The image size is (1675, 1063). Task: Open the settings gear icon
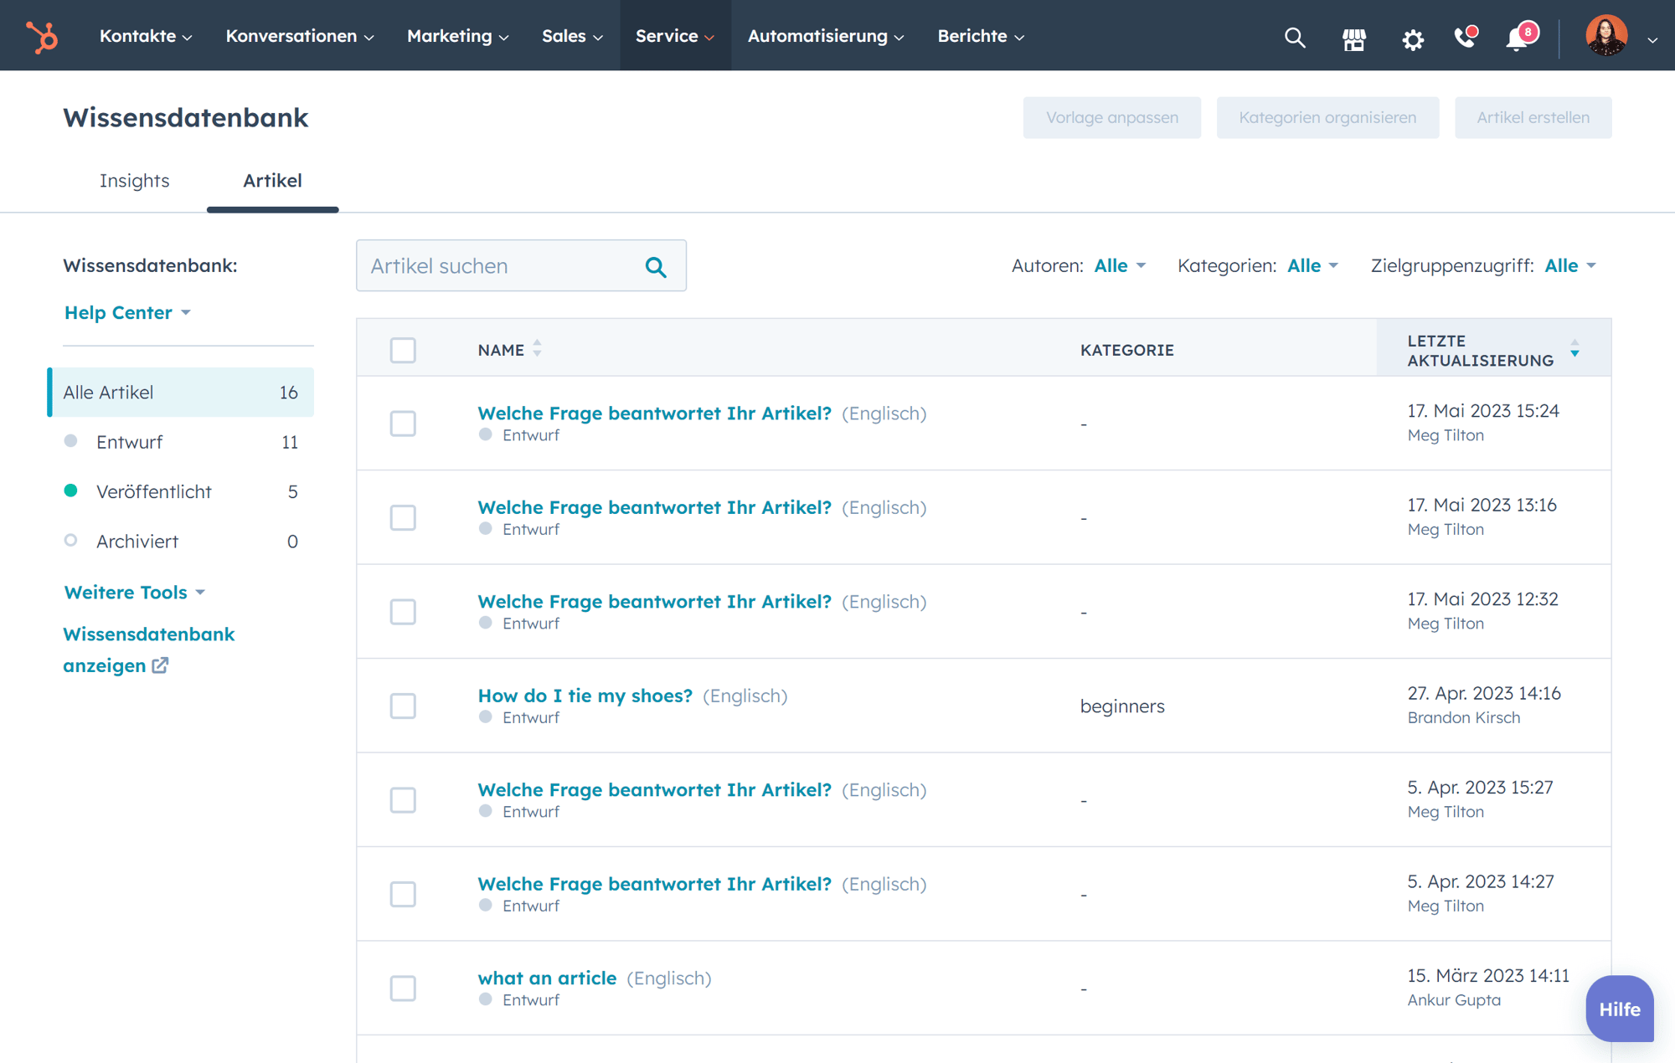[1413, 39]
